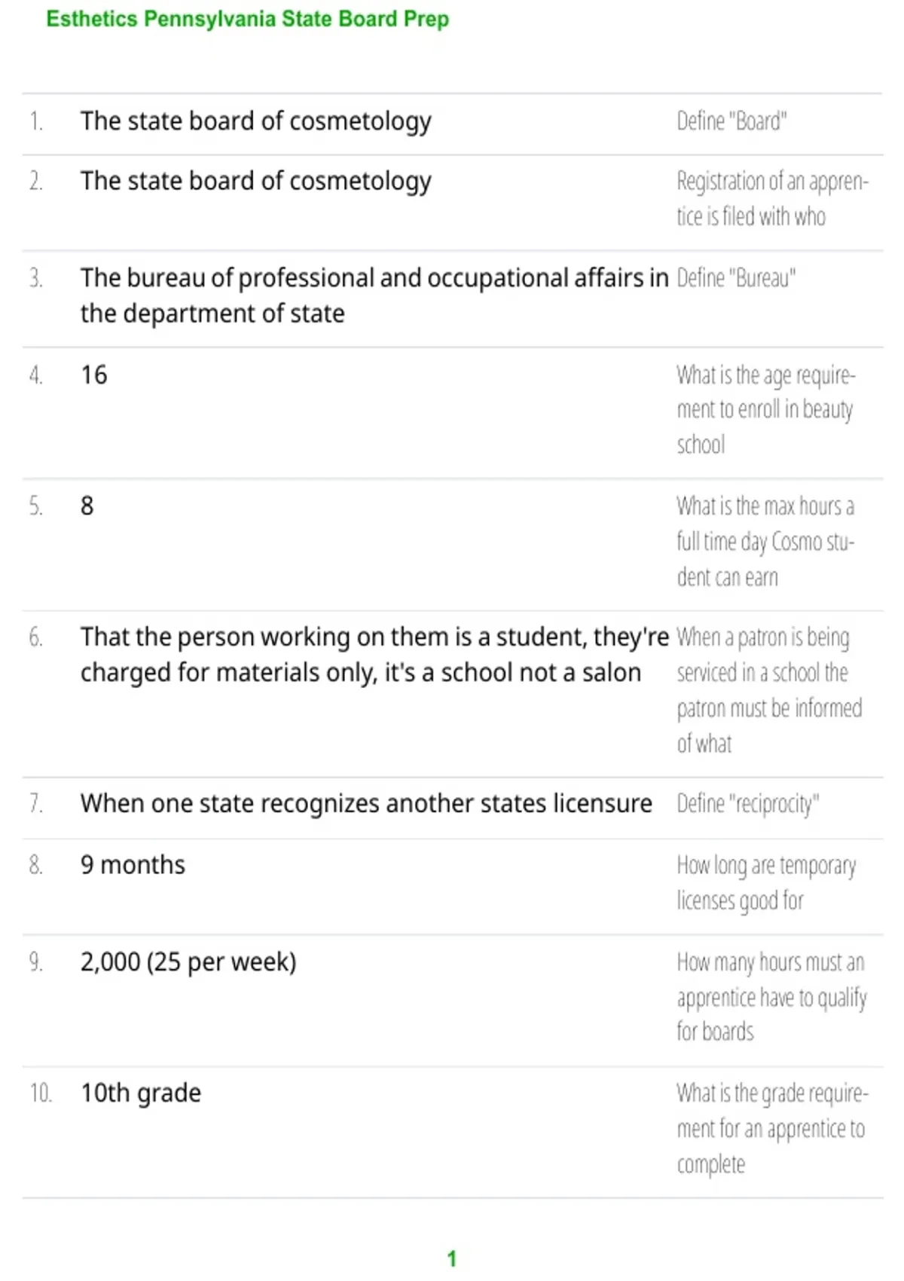
Task: Click the green page number 1
Action: pos(452,1258)
